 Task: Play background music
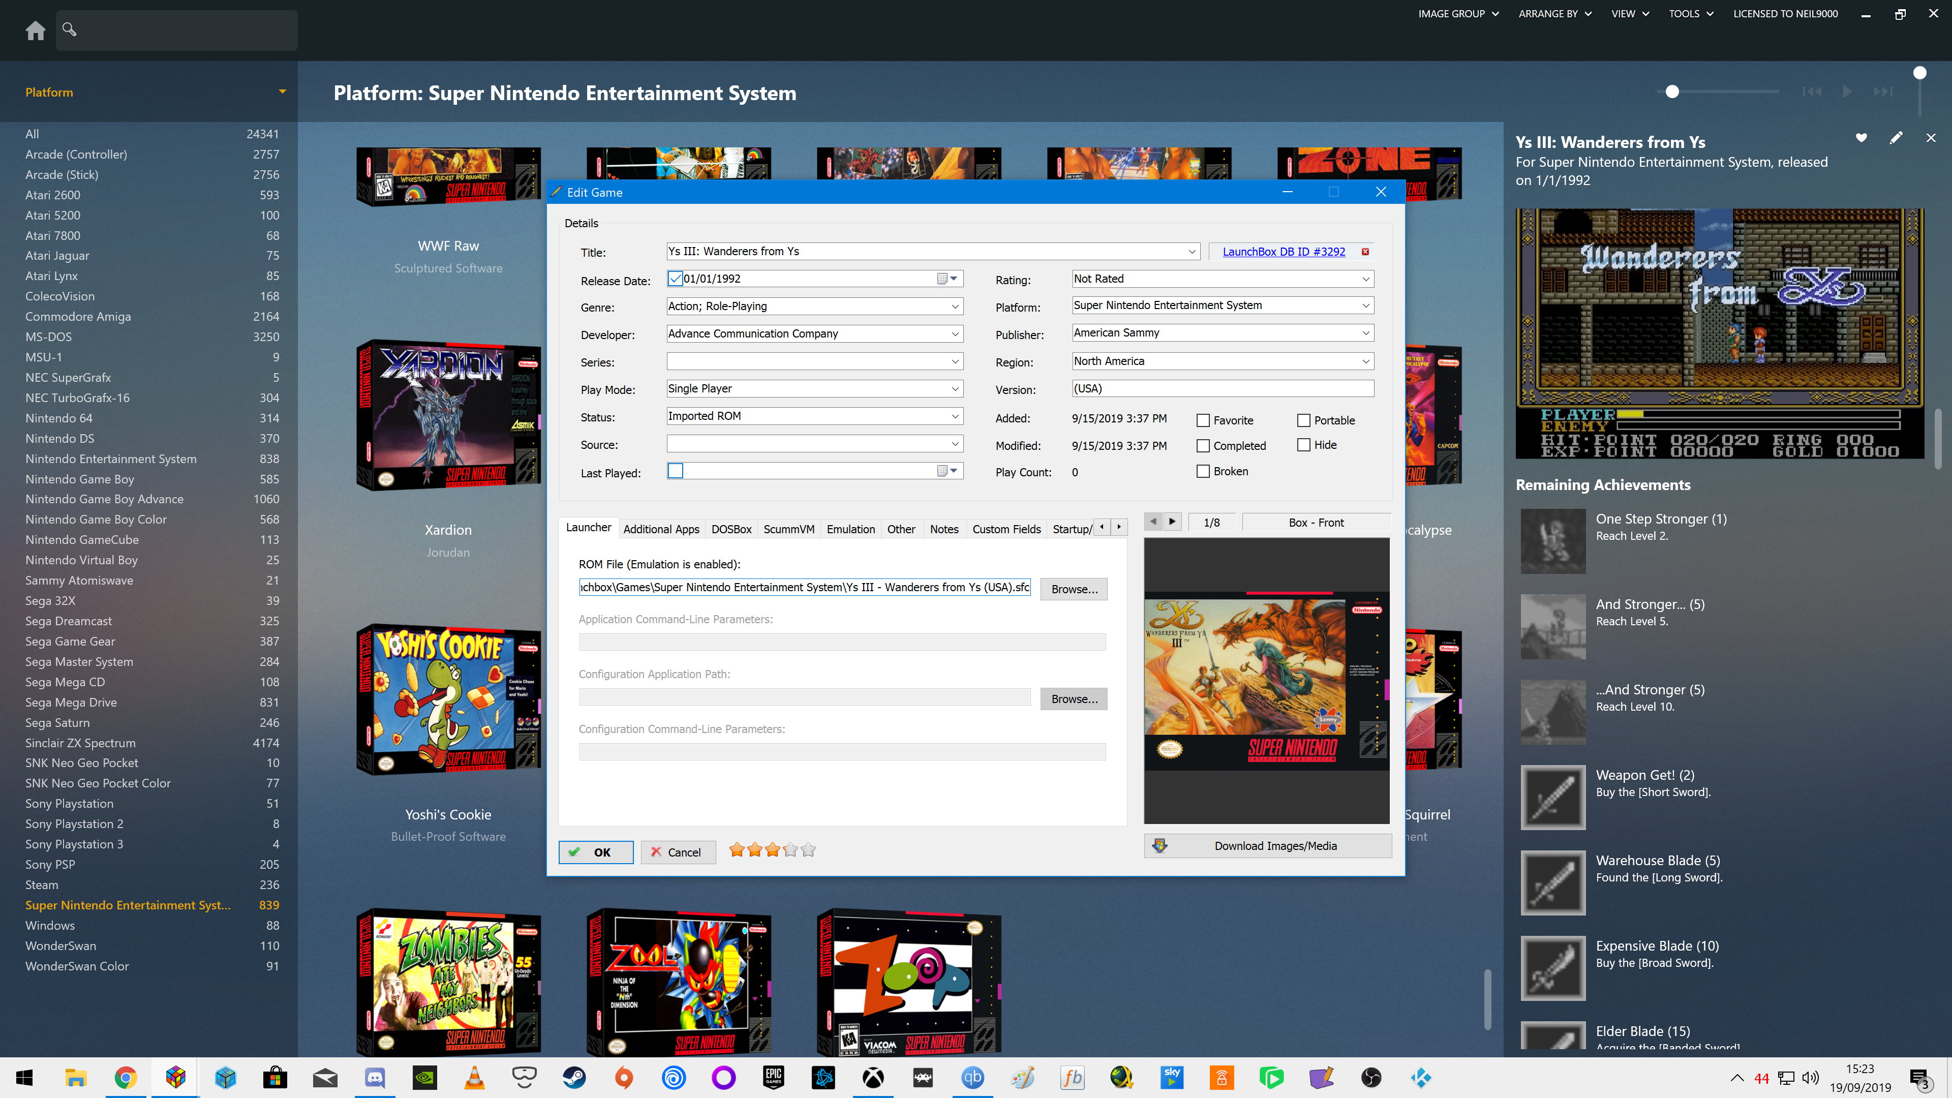[x=1847, y=91]
